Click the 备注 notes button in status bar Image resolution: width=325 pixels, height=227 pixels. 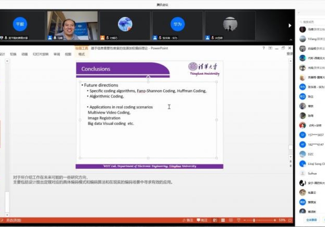click(190, 220)
